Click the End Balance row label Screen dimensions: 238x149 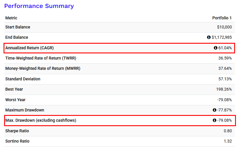pyautogui.click(x=17, y=38)
